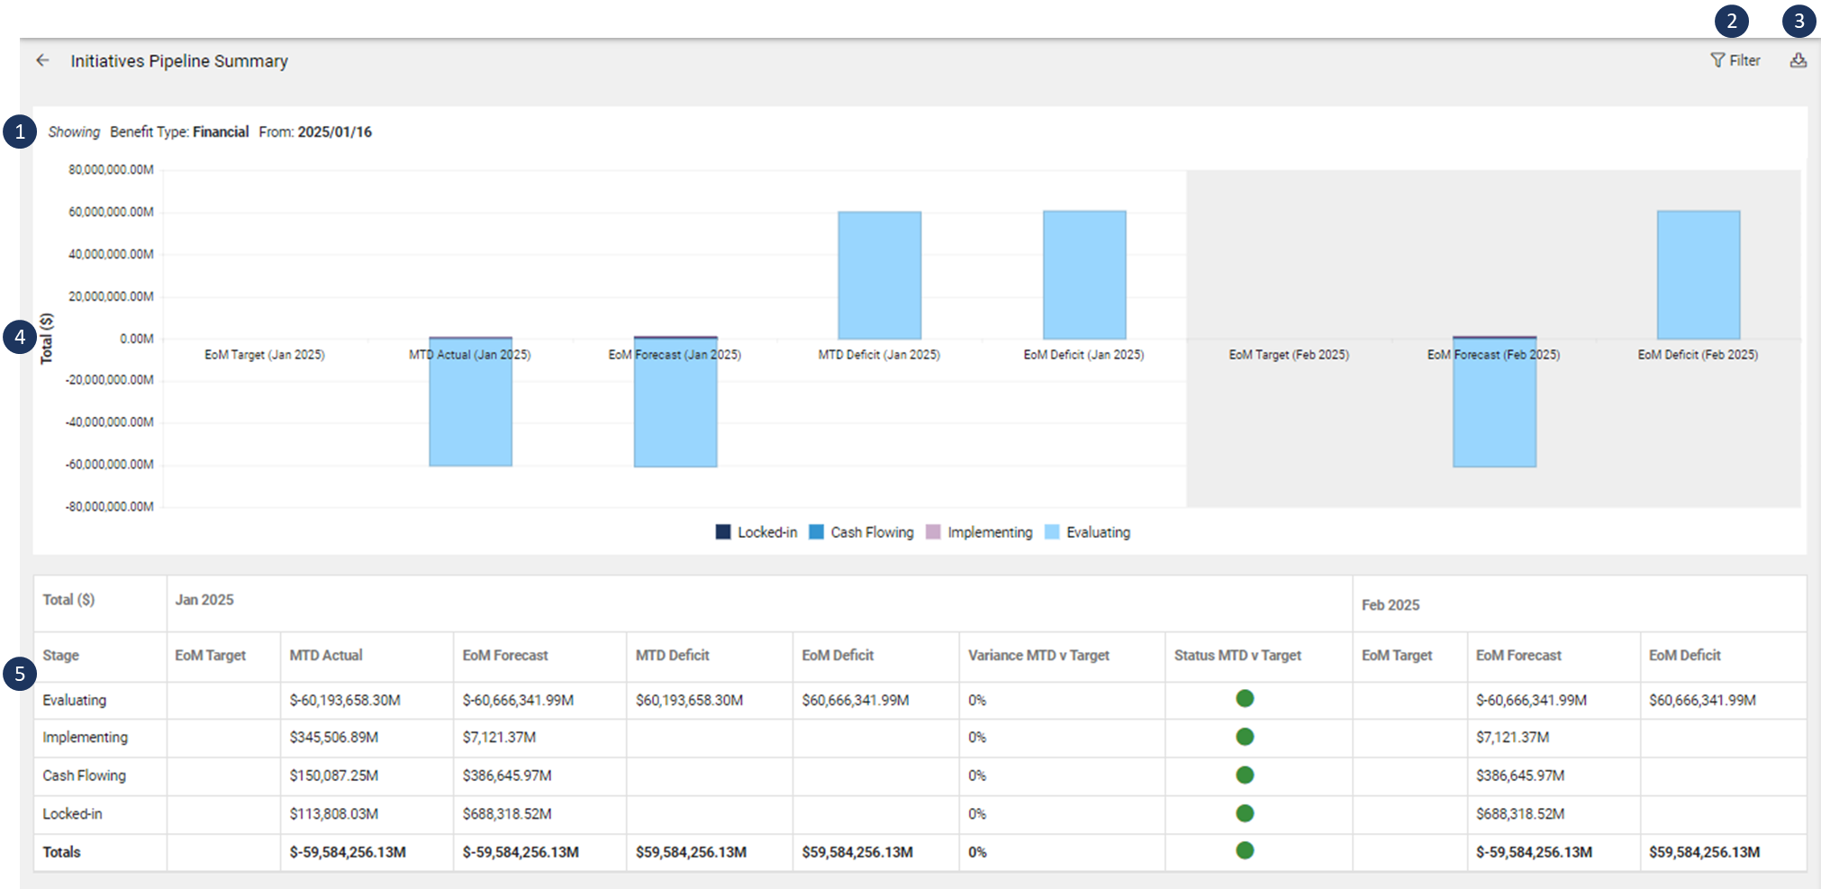The width and height of the screenshot is (1821, 889).
Task: Click $60,193,658.30M in MTD Deficit column
Action: [x=690, y=700]
